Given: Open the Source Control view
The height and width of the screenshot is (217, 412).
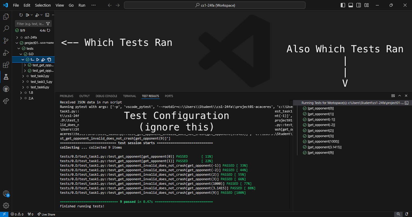Looking at the screenshot, I should click(6, 41).
